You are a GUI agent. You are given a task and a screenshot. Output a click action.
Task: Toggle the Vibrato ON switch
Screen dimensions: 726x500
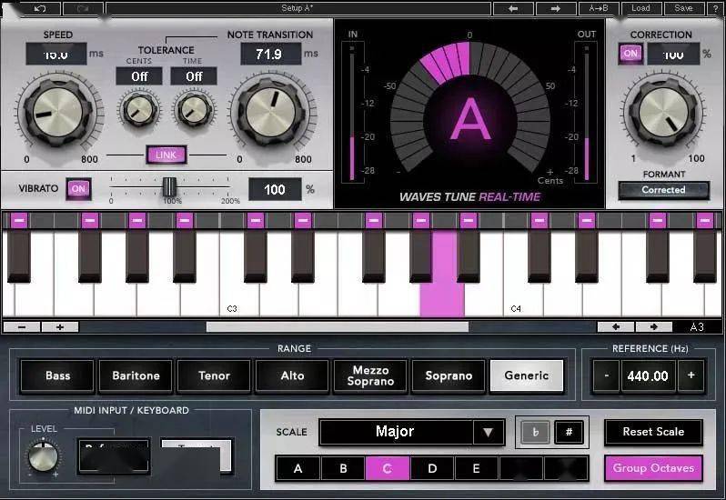(x=78, y=189)
